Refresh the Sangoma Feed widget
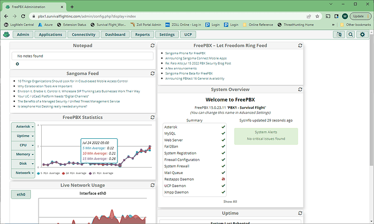Viewport: 374px width, 224px height. [x=152, y=73]
